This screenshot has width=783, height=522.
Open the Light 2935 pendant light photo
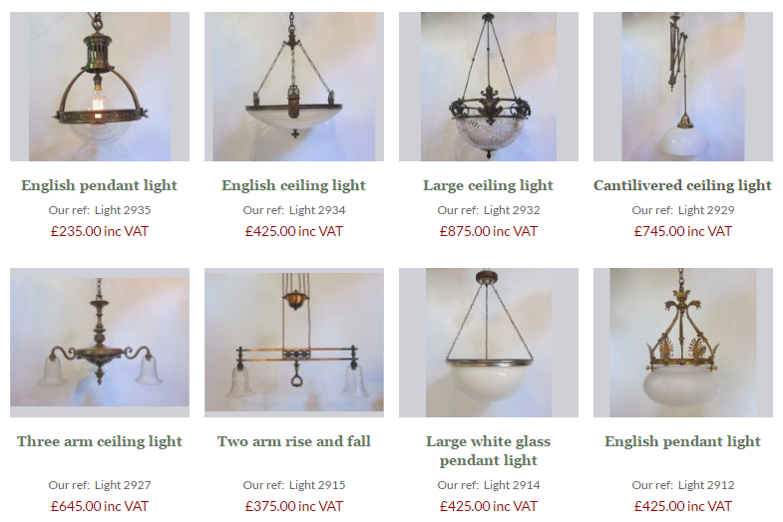click(x=100, y=87)
